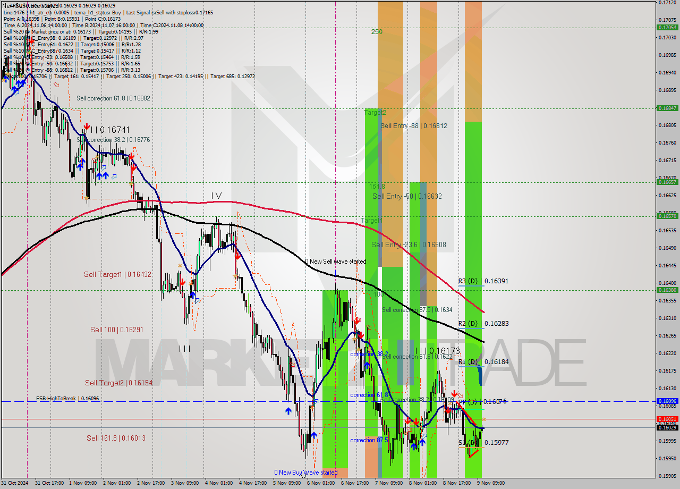Click the 'PP (D) | 0.16076' pivot label

coord(482,402)
